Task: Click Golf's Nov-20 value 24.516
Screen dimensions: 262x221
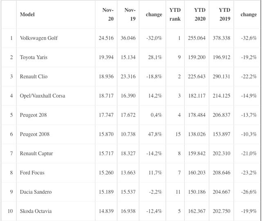Action: pyautogui.click(x=106, y=38)
